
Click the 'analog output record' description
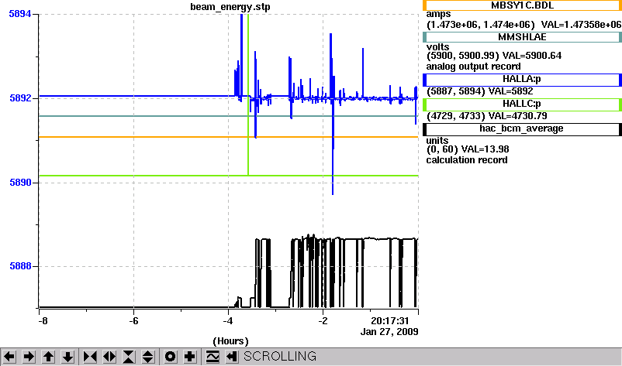(474, 67)
